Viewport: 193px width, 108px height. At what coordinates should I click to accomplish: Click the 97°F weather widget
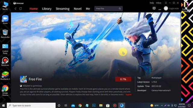coord(154,105)
